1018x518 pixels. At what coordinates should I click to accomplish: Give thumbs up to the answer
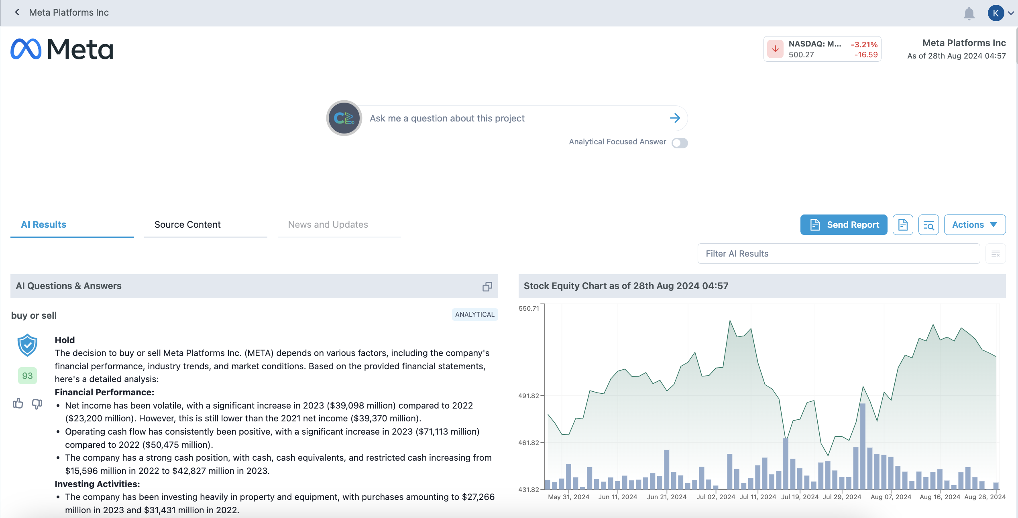(x=18, y=403)
